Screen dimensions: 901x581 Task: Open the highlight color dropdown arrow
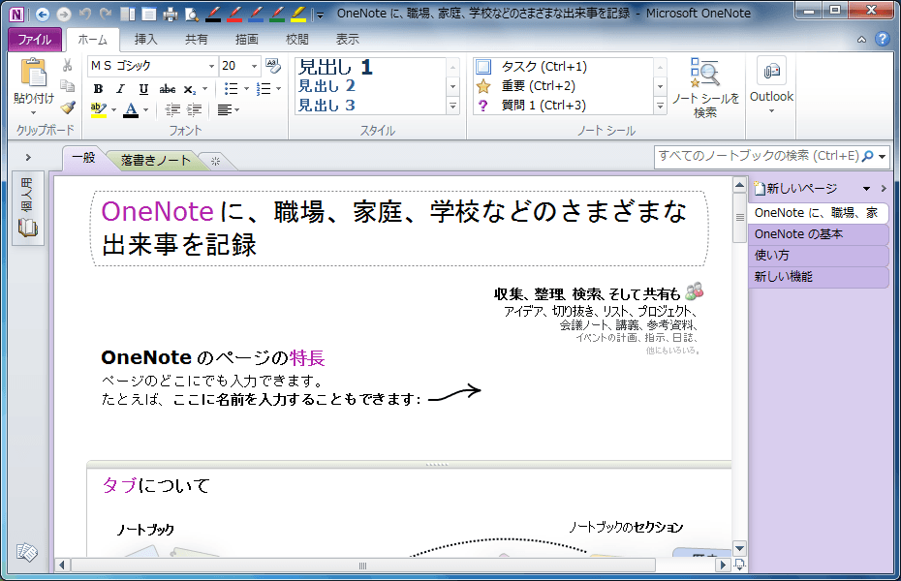tap(113, 109)
